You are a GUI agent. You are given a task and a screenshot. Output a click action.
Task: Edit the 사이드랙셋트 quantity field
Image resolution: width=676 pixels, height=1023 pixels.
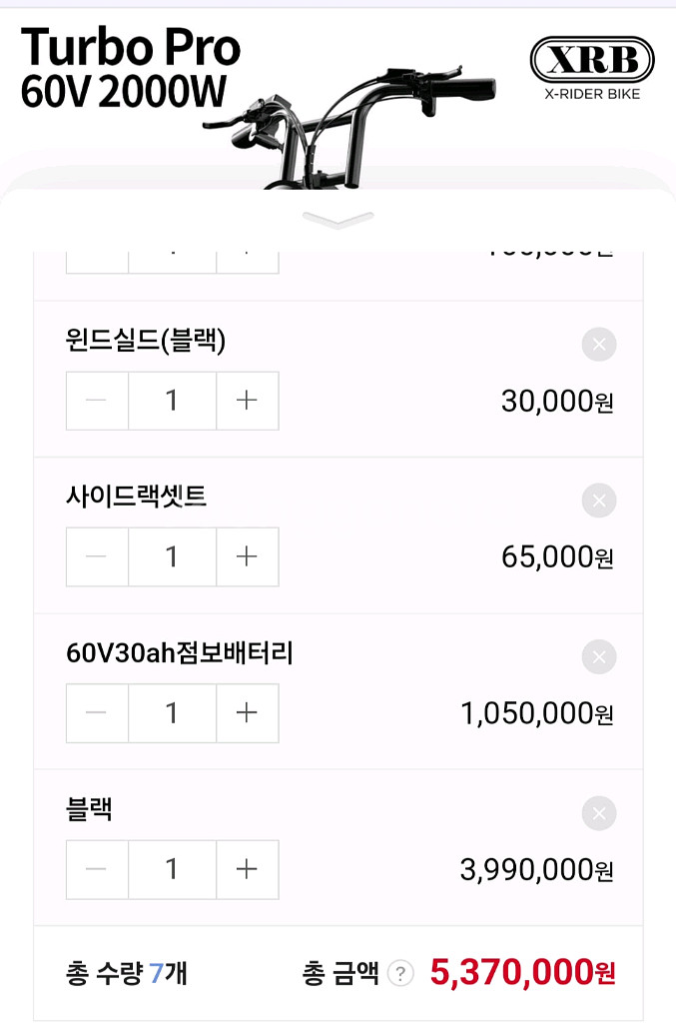pos(172,556)
